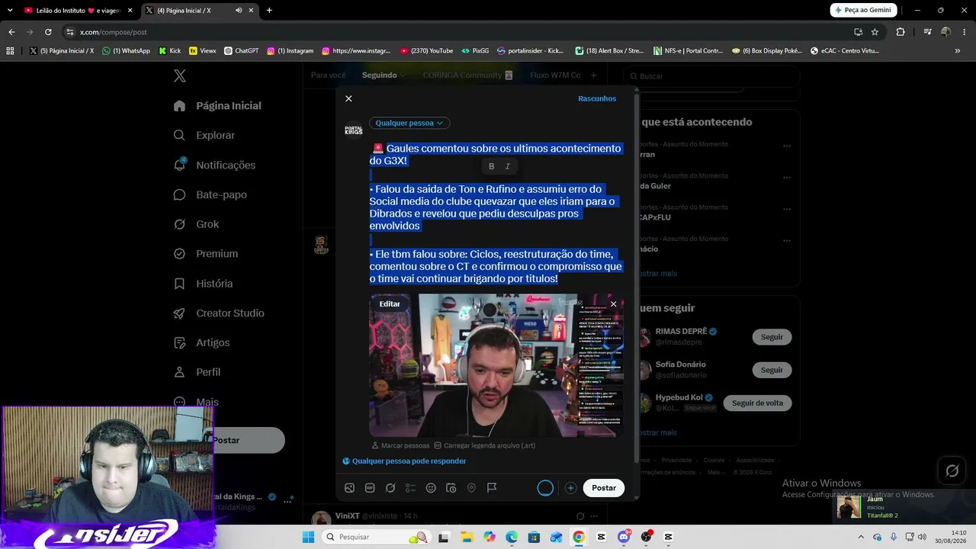Click Peça ao Gemini button

tap(863, 11)
